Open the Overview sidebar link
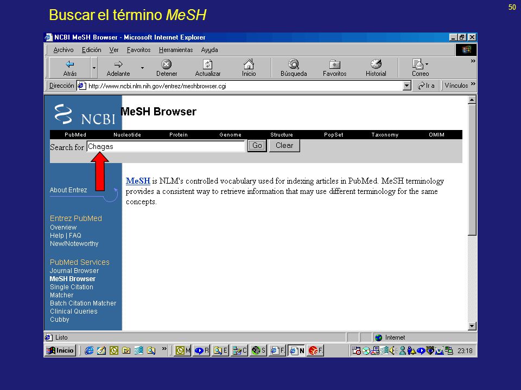521x390 pixels. click(63, 227)
